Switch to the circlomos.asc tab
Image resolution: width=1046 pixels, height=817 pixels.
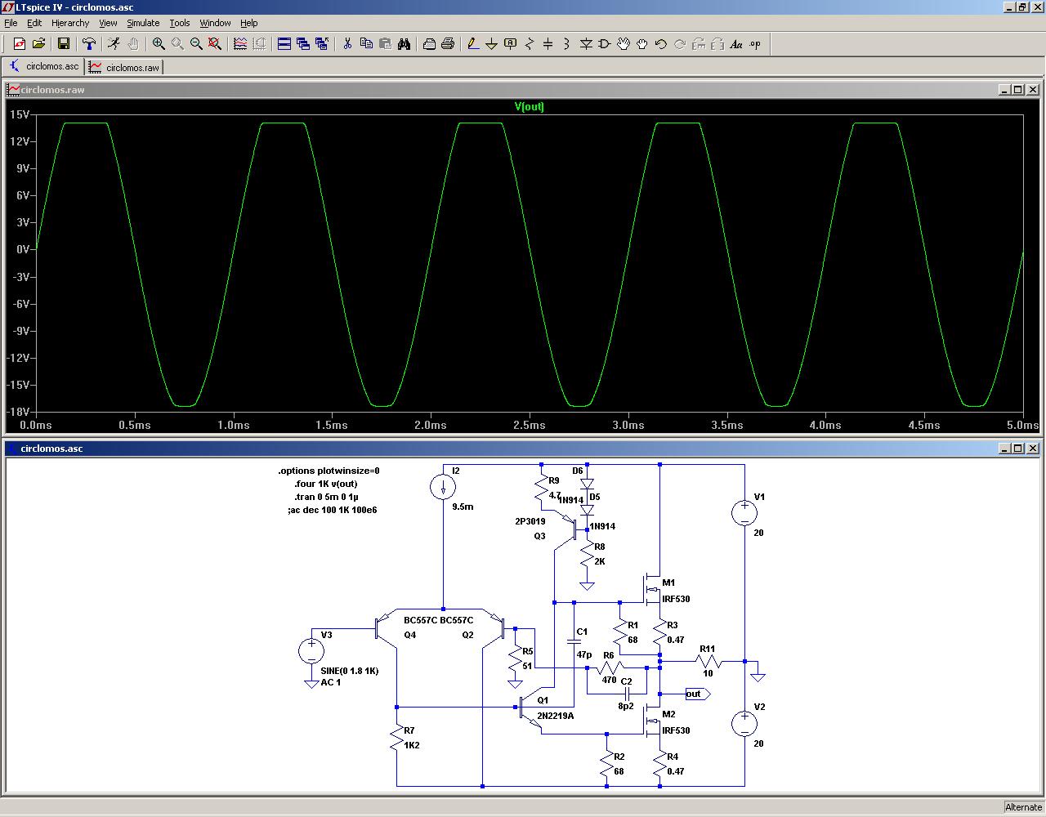click(x=45, y=66)
